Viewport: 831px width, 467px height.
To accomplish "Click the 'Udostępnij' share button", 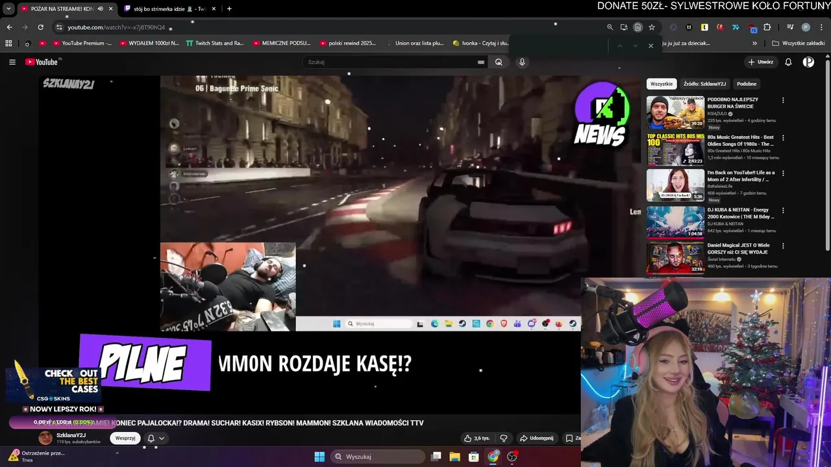I will click(536, 438).
